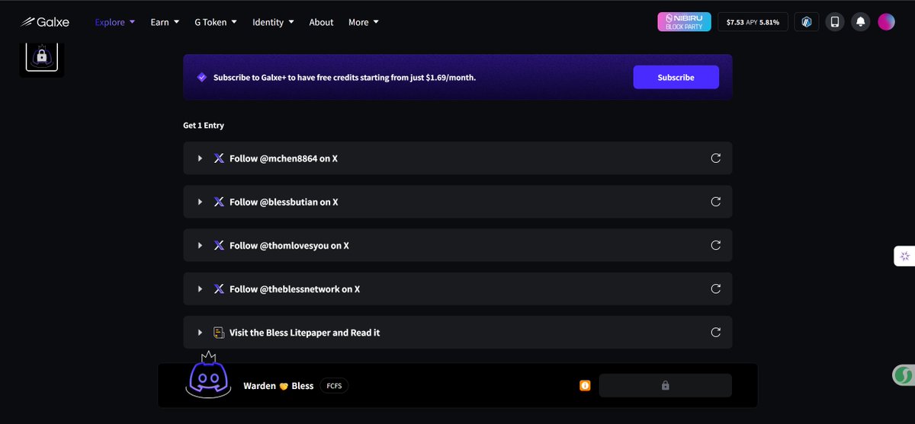
Task: Refresh the Visit Bless Litepaper task
Action: point(715,332)
